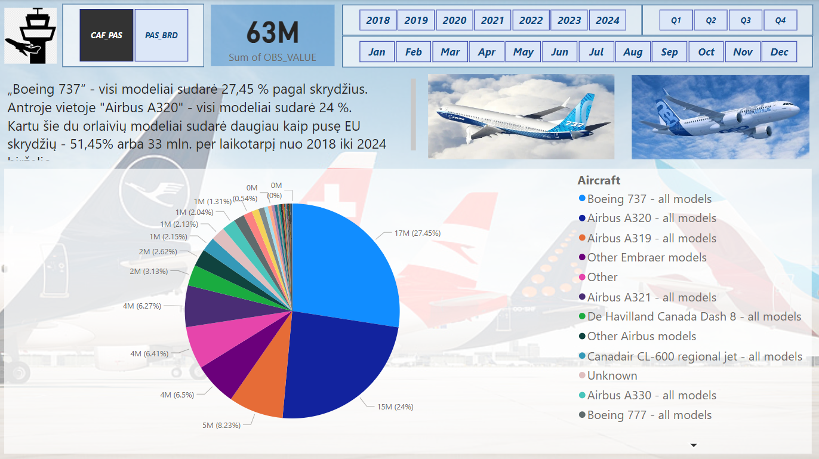
Task: Select quarter Q3 slicer
Action: [746, 20]
